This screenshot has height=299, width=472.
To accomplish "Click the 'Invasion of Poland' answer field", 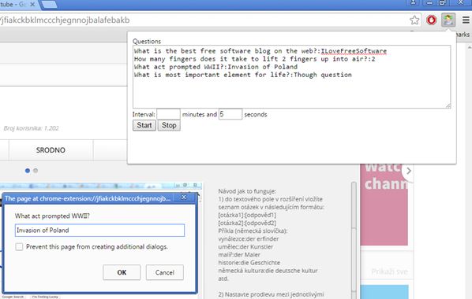I will click(99, 231).
